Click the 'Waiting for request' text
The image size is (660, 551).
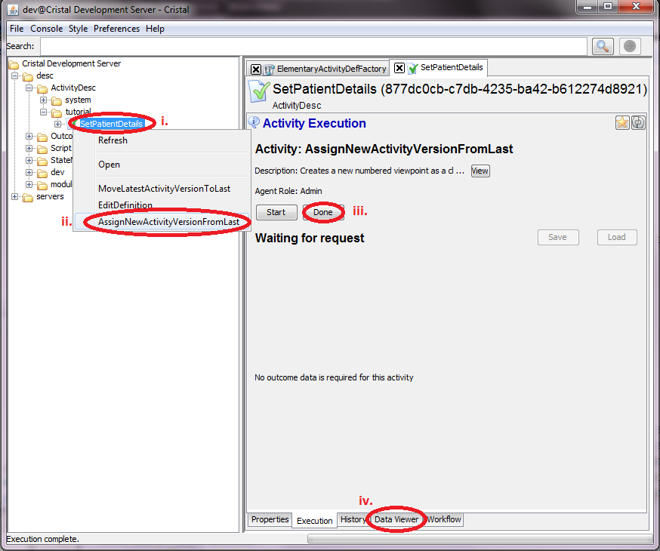310,238
